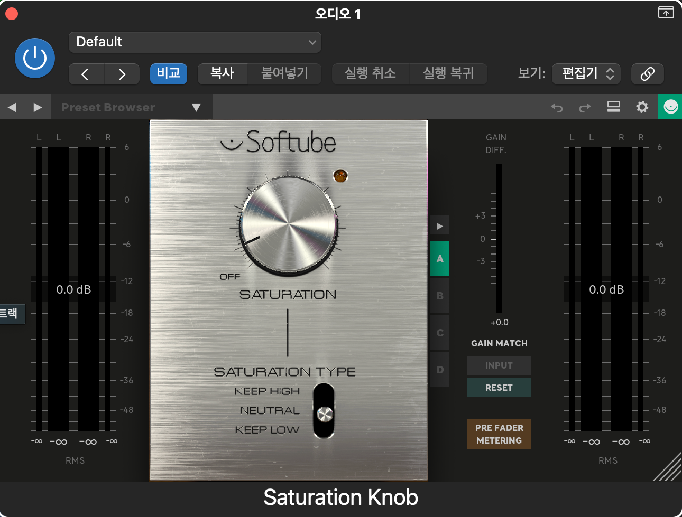Viewport: 682px width, 517px height.
Task: Click the output meter 0.0 dB readout
Action: pos(606,289)
